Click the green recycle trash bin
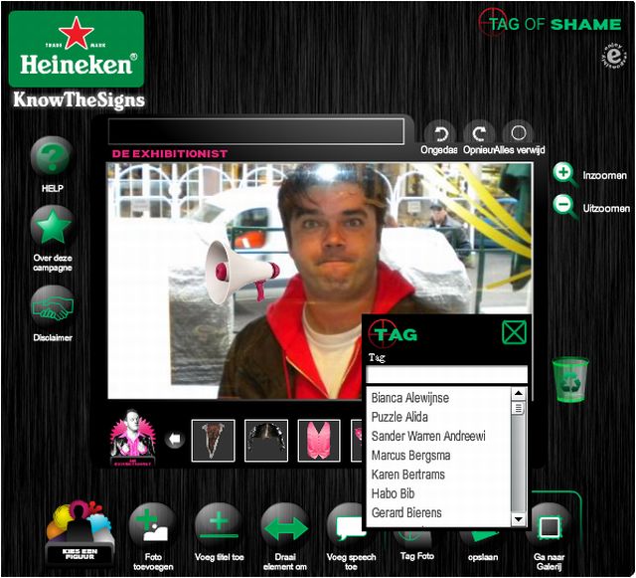The width and height of the screenshot is (636, 578). [570, 380]
